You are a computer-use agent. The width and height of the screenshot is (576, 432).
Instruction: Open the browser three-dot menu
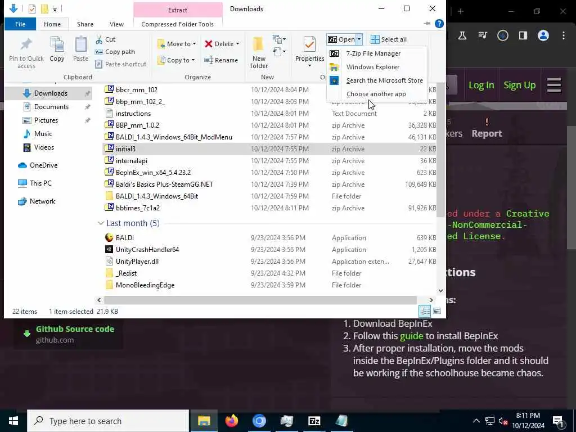[563, 35]
